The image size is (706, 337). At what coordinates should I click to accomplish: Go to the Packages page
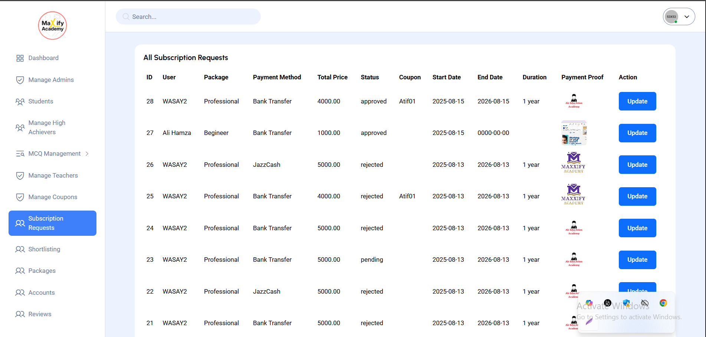(x=42, y=271)
